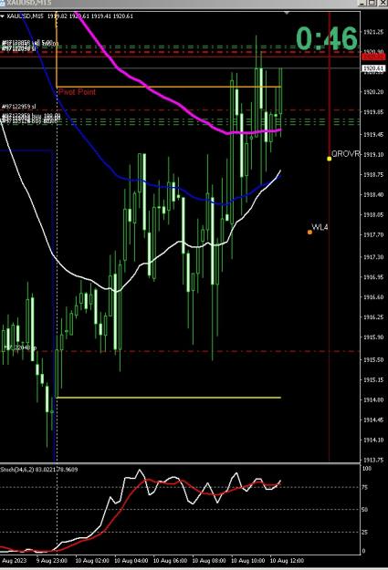Click the #97122959 sl order label
The width and height of the screenshot is (388, 570).
(x=19, y=107)
